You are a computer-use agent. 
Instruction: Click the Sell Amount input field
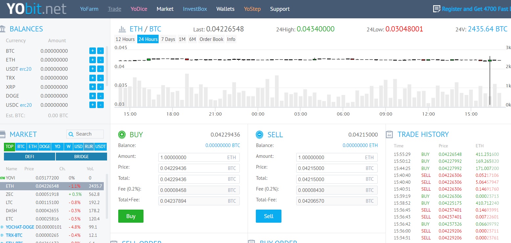tap(337, 157)
